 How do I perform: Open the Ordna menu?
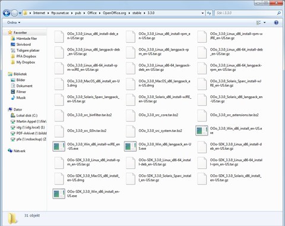coord(14,23)
